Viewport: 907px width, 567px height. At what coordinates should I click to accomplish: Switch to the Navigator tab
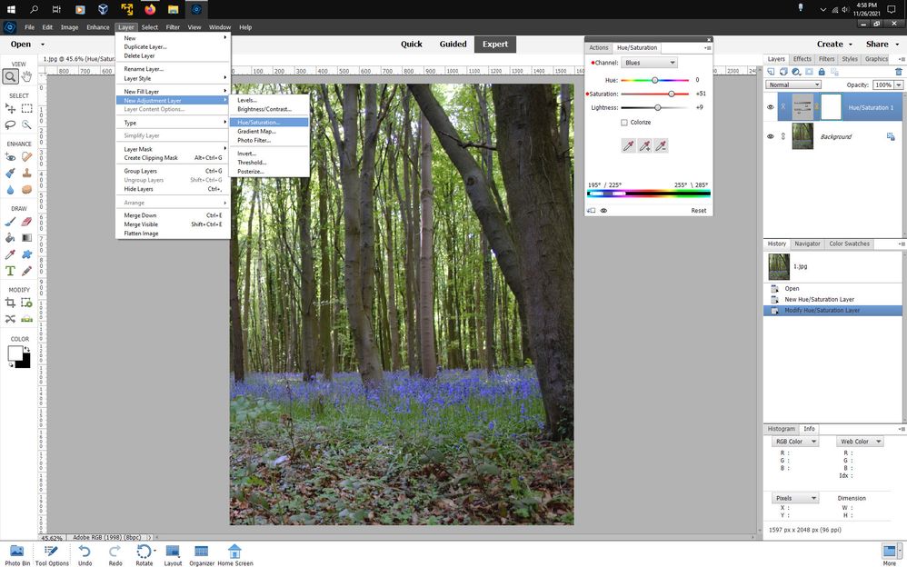[x=807, y=244]
